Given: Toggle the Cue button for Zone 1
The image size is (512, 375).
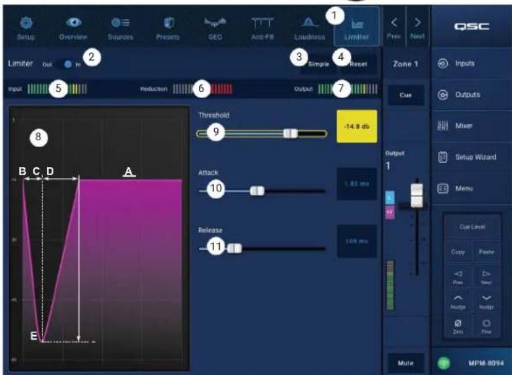Looking at the screenshot, I should point(405,96).
